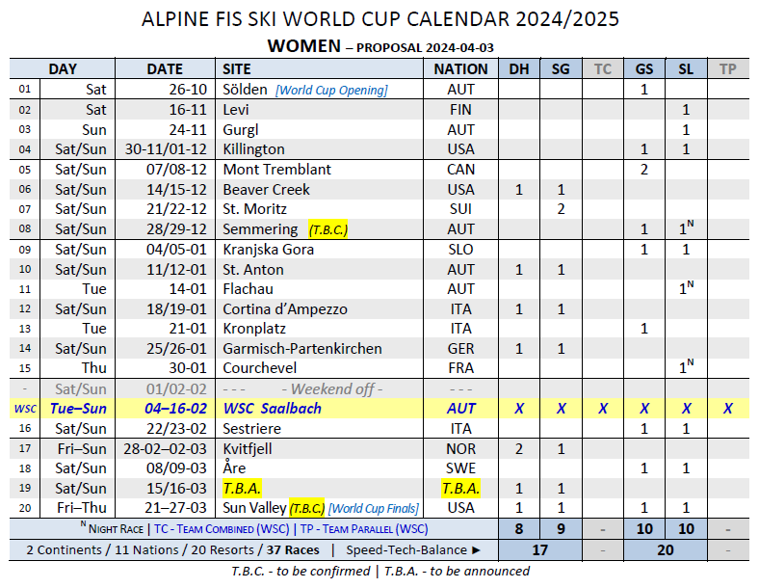This screenshot has height=588, width=759.
Task: Click the DH column header
Action: [x=519, y=68]
